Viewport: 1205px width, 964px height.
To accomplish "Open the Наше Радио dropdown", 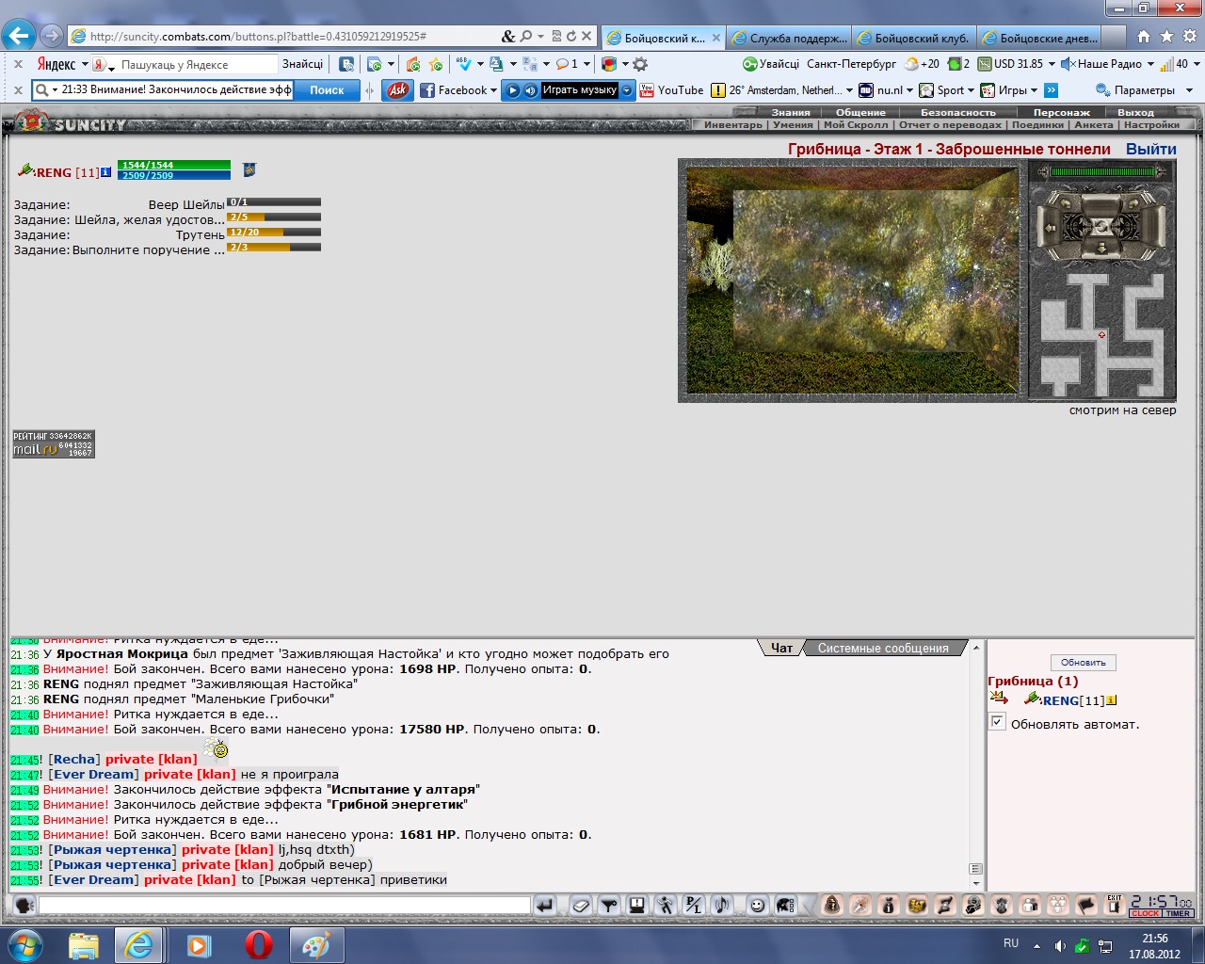I will pyautogui.click(x=1150, y=65).
